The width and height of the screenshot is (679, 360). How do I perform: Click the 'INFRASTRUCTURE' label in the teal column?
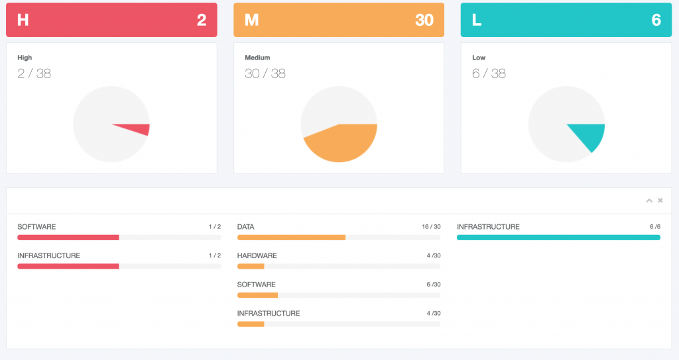(488, 226)
